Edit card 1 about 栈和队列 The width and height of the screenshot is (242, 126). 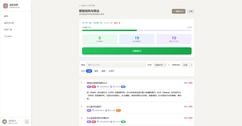(186, 83)
